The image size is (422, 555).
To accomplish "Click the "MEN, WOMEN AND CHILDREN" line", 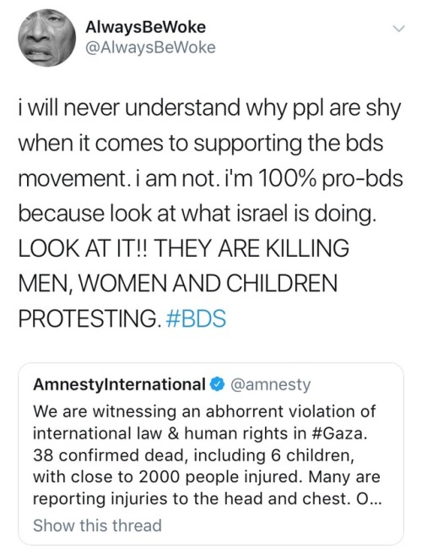I will [x=178, y=283].
